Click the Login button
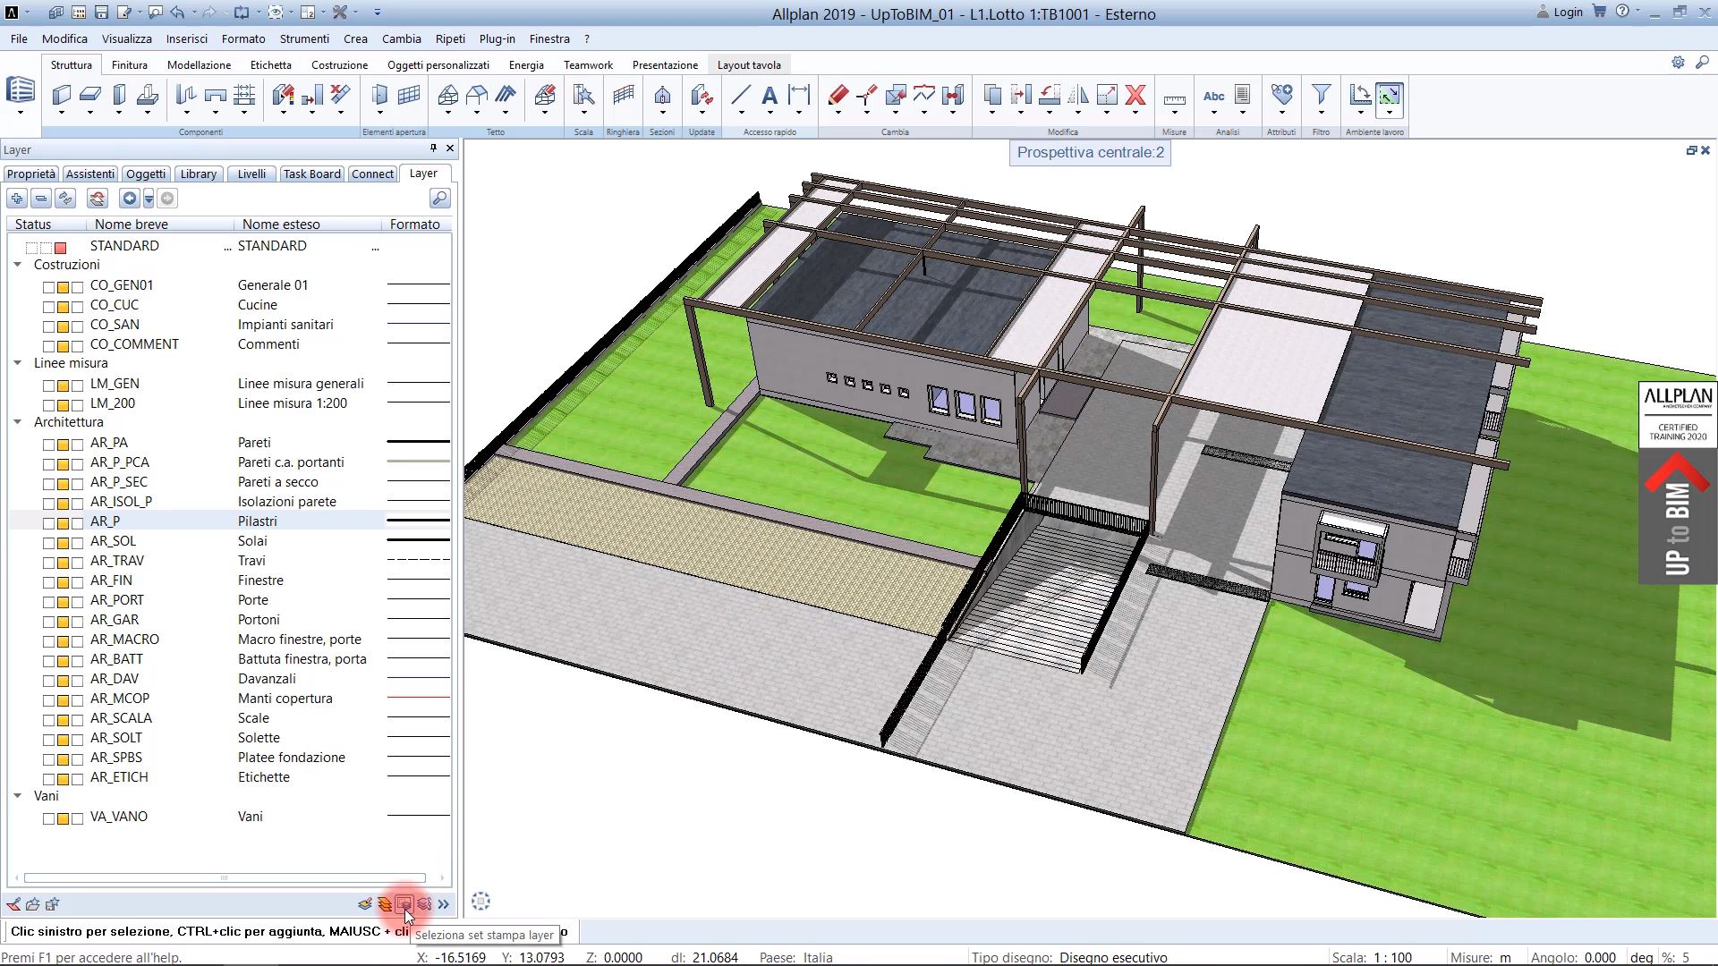Image resolution: width=1718 pixels, height=966 pixels. point(1560,12)
